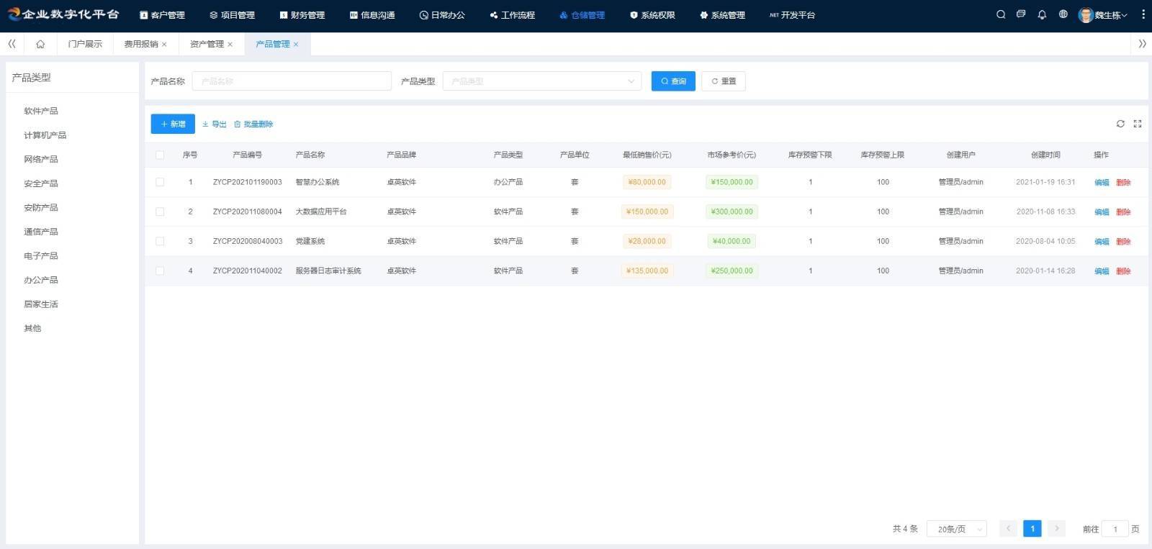Open the 系统权限 menu
This screenshot has height=549, width=1152.
pos(652,15)
